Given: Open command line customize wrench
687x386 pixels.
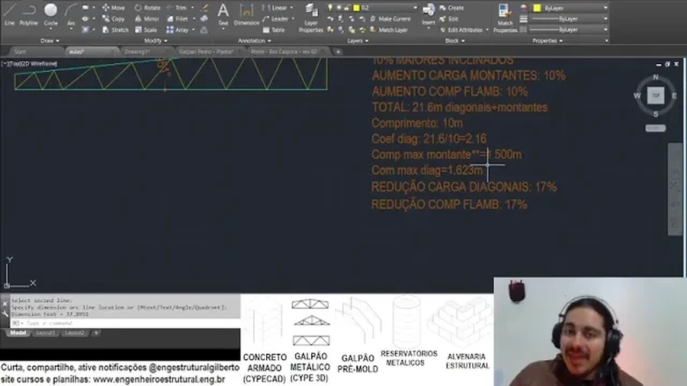Looking at the screenshot, I should (5, 313).
